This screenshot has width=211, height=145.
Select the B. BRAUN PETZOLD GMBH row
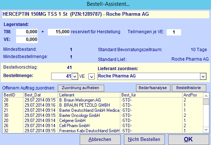tap(103, 105)
